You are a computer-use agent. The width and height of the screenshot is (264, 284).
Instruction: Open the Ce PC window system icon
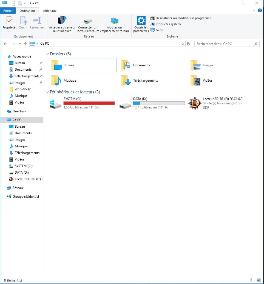5,3
